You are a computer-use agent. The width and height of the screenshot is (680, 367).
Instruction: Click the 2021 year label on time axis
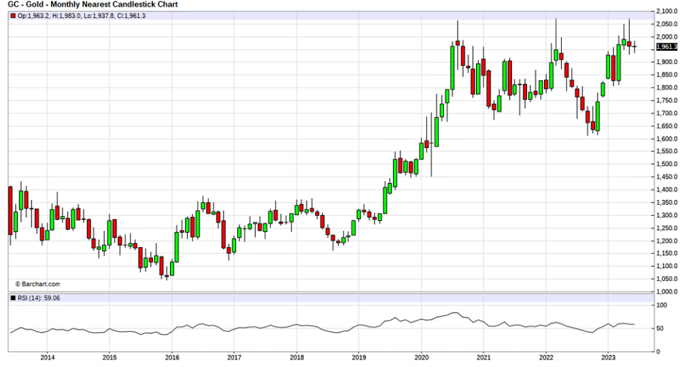pyautogui.click(x=483, y=358)
